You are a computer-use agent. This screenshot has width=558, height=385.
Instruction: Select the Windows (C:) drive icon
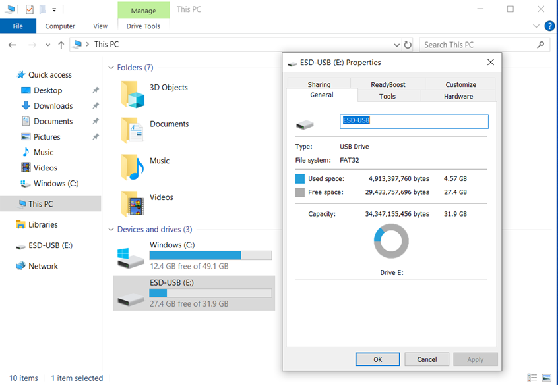(x=130, y=258)
